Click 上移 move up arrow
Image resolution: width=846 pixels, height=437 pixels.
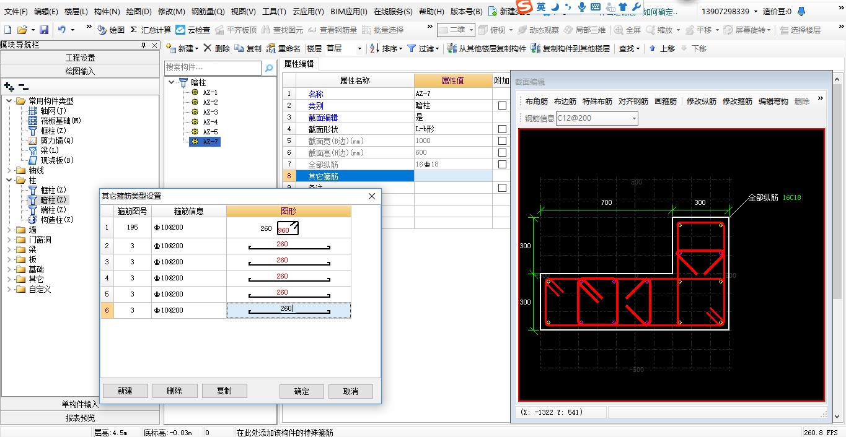662,48
